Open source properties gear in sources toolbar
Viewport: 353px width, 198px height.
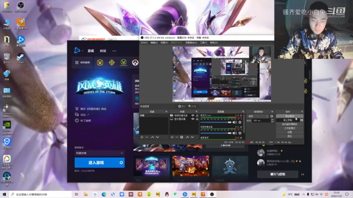pyautogui.click(x=182, y=137)
